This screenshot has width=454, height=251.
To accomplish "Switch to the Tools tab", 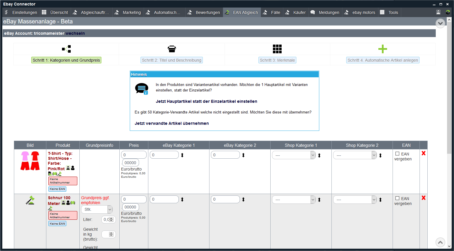I will (390, 12).
